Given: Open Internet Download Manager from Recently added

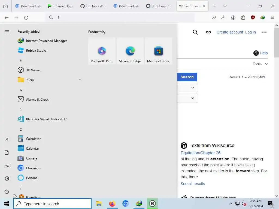Looking at the screenshot, I should tap(42, 41).
